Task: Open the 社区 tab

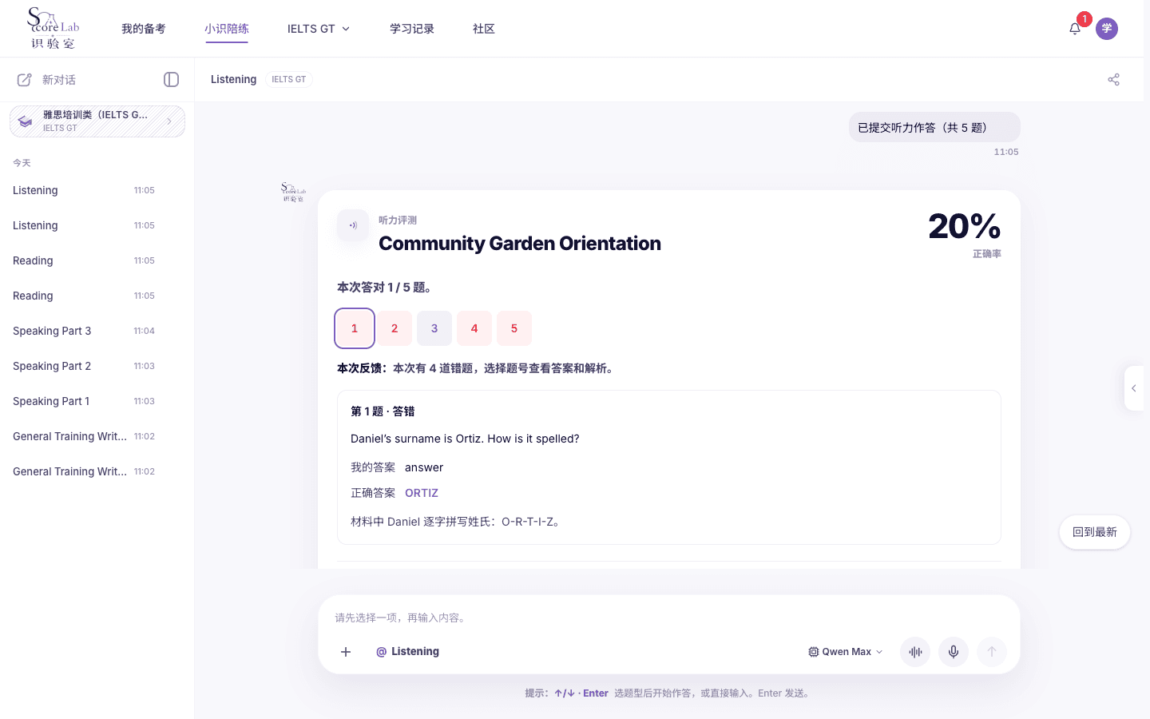Action: (484, 29)
